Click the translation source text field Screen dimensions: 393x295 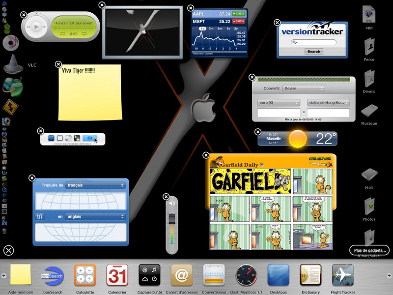click(81, 201)
